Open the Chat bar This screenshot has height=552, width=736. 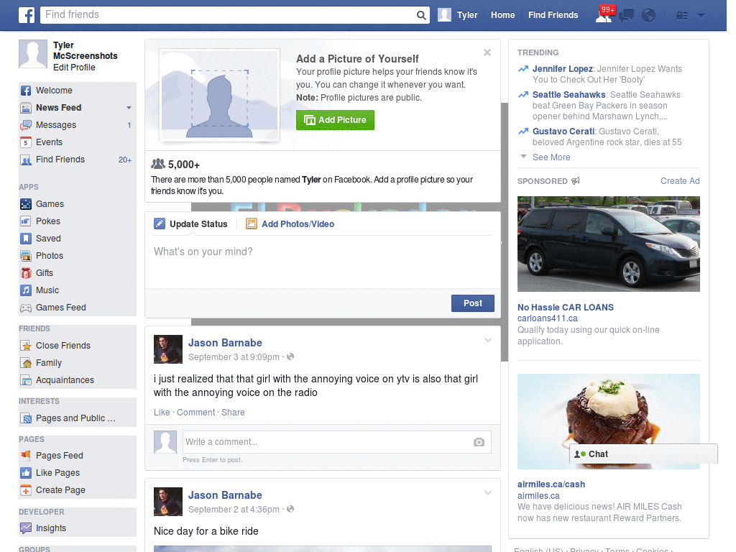643,454
